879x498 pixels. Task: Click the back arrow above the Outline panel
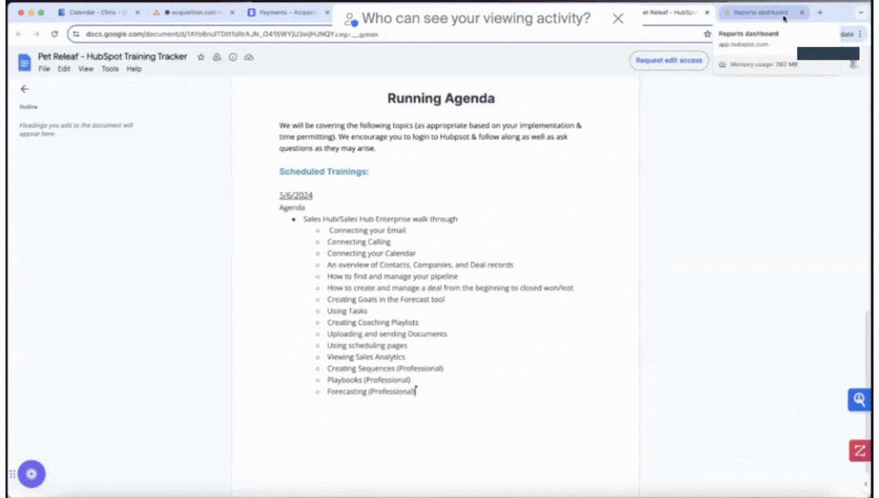[25, 89]
